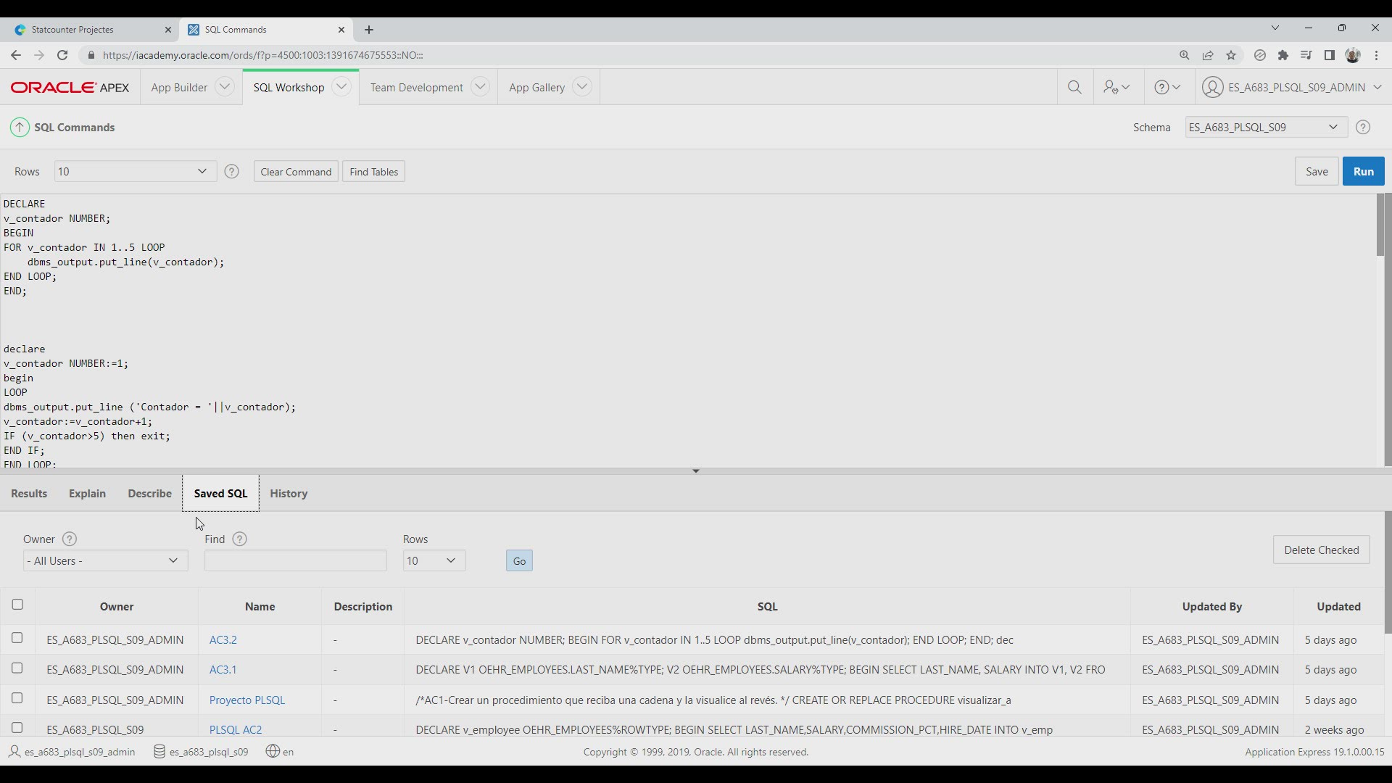Viewport: 1392px width, 783px height.
Task: Switch to the History tab
Action: pos(289,494)
